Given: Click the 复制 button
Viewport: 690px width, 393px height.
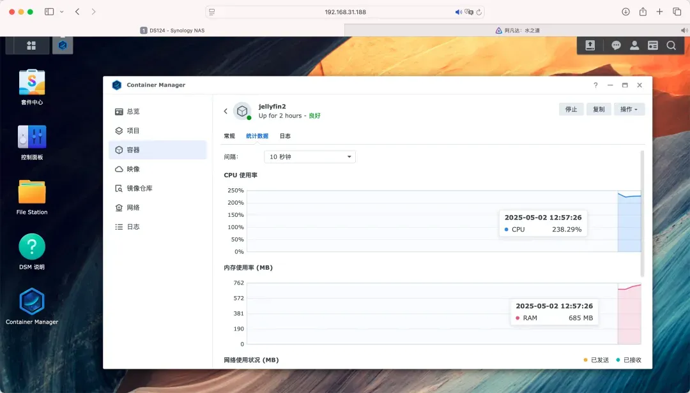Looking at the screenshot, I should click(x=599, y=109).
